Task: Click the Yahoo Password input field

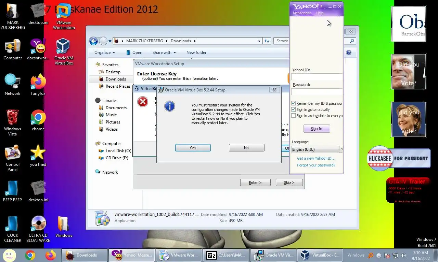Action: coord(317,92)
